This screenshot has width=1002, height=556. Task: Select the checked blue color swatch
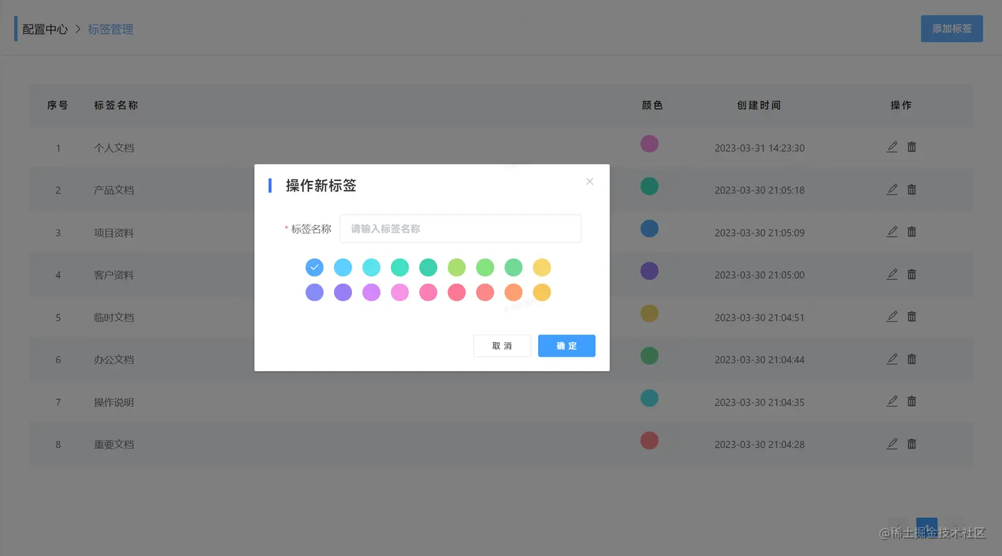(315, 267)
